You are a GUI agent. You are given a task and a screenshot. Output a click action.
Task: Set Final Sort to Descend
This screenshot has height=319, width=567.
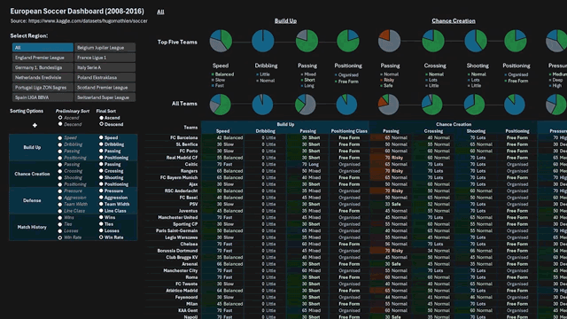(102, 124)
